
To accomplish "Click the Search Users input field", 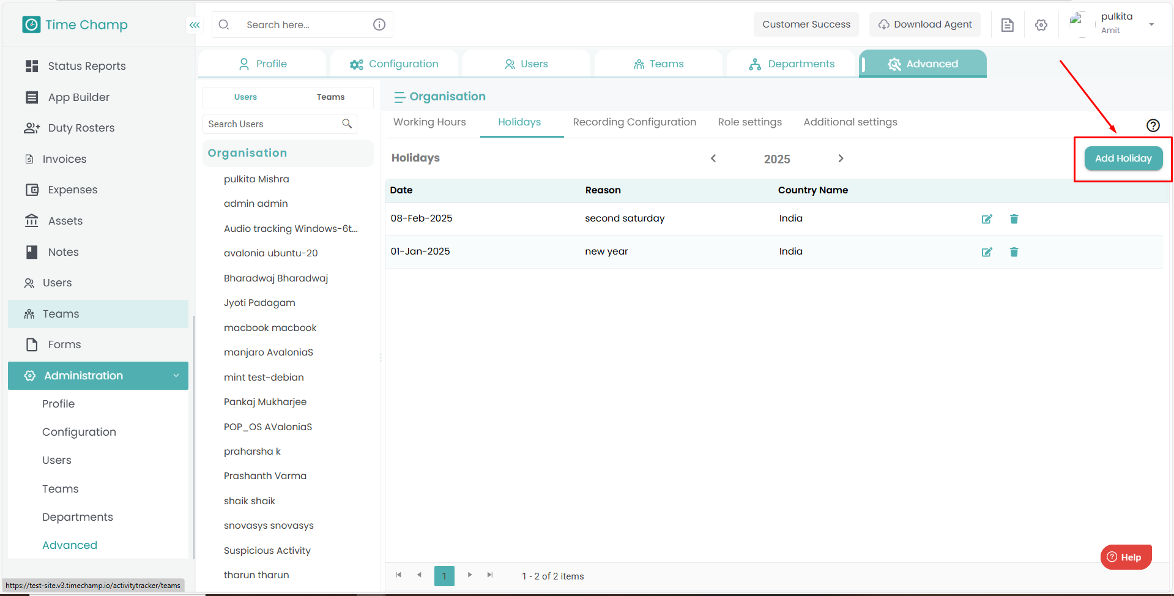I will click(x=273, y=124).
